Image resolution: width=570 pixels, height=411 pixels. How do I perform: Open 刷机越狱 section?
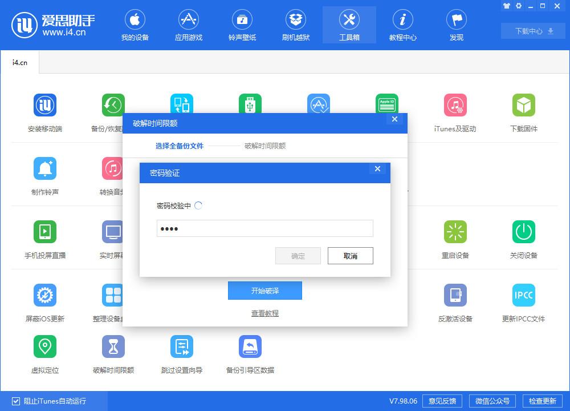pos(295,26)
